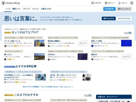The height and width of the screenshot is (102, 136).
Task: Click the 思いは言葉に。 headline
Action: 21,18
